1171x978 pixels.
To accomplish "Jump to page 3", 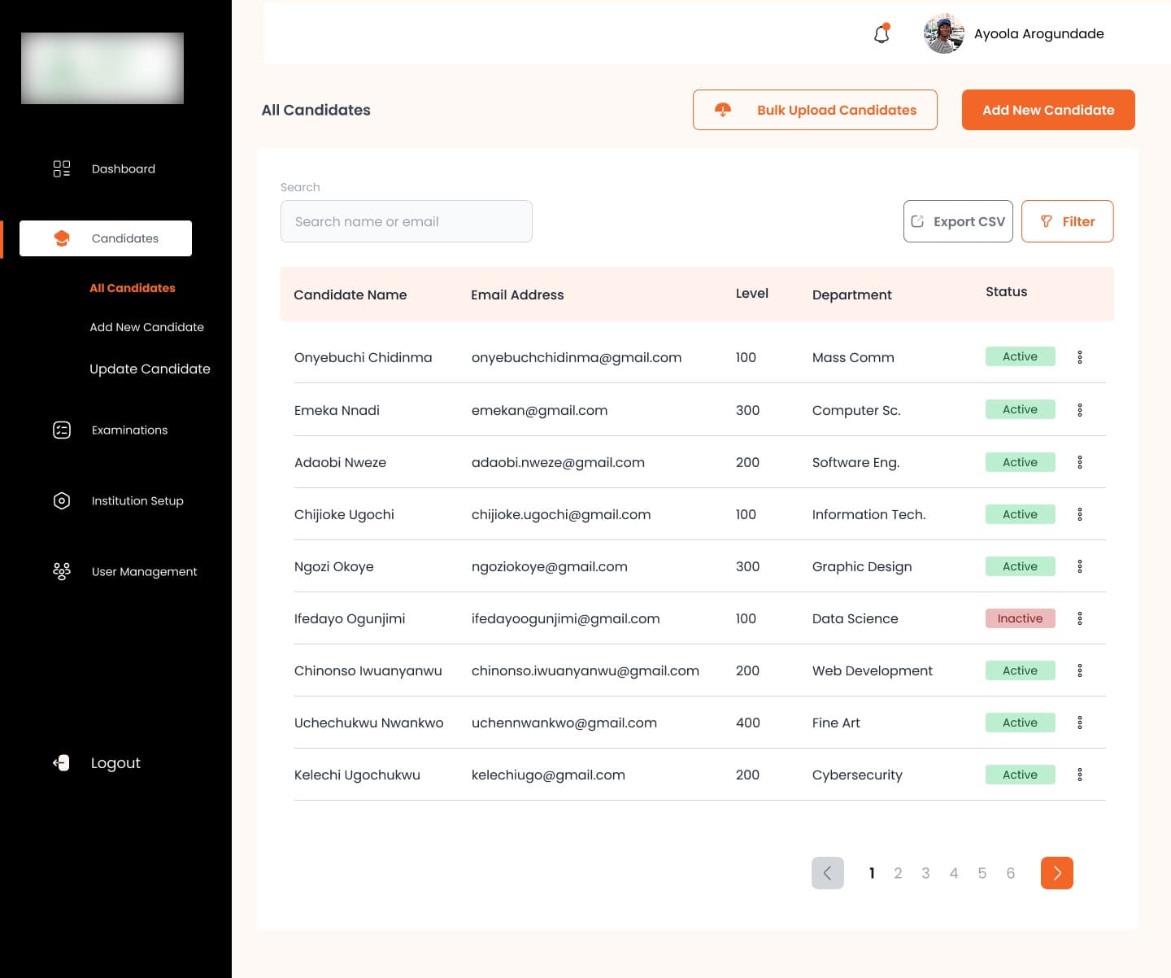I will tap(925, 873).
